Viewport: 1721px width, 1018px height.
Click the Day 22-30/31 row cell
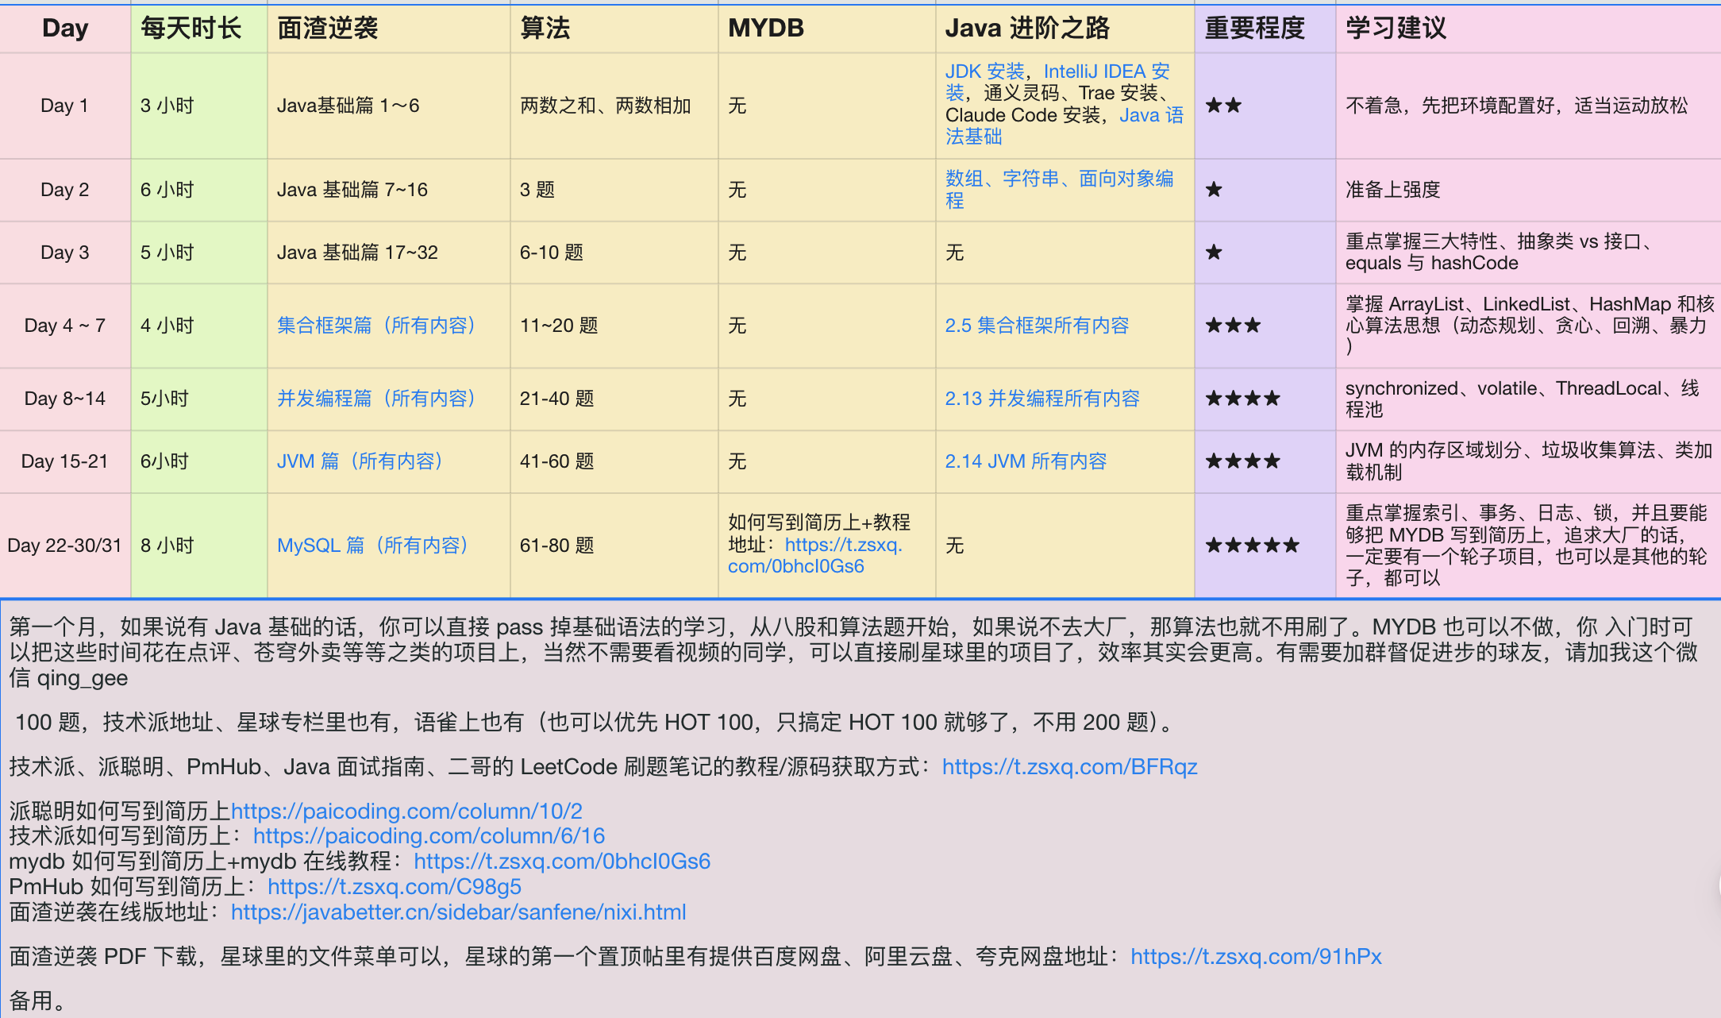[x=64, y=546]
